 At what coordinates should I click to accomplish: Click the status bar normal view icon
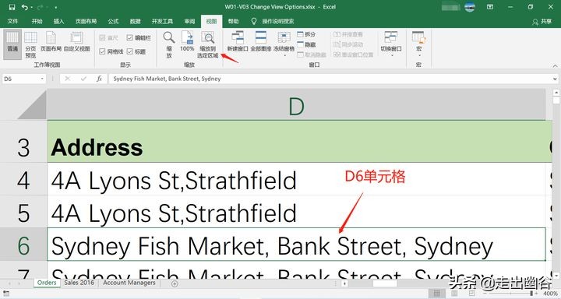pyautogui.click(x=437, y=294)
